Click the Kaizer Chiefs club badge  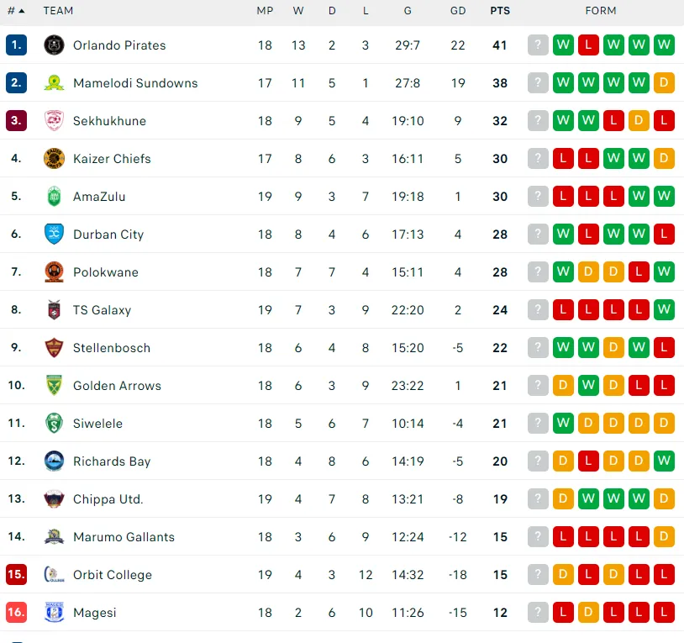tap(54, 159)
